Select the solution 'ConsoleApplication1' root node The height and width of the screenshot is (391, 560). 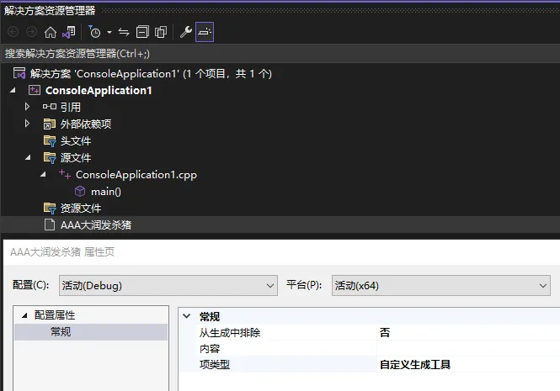coord(151,74)
